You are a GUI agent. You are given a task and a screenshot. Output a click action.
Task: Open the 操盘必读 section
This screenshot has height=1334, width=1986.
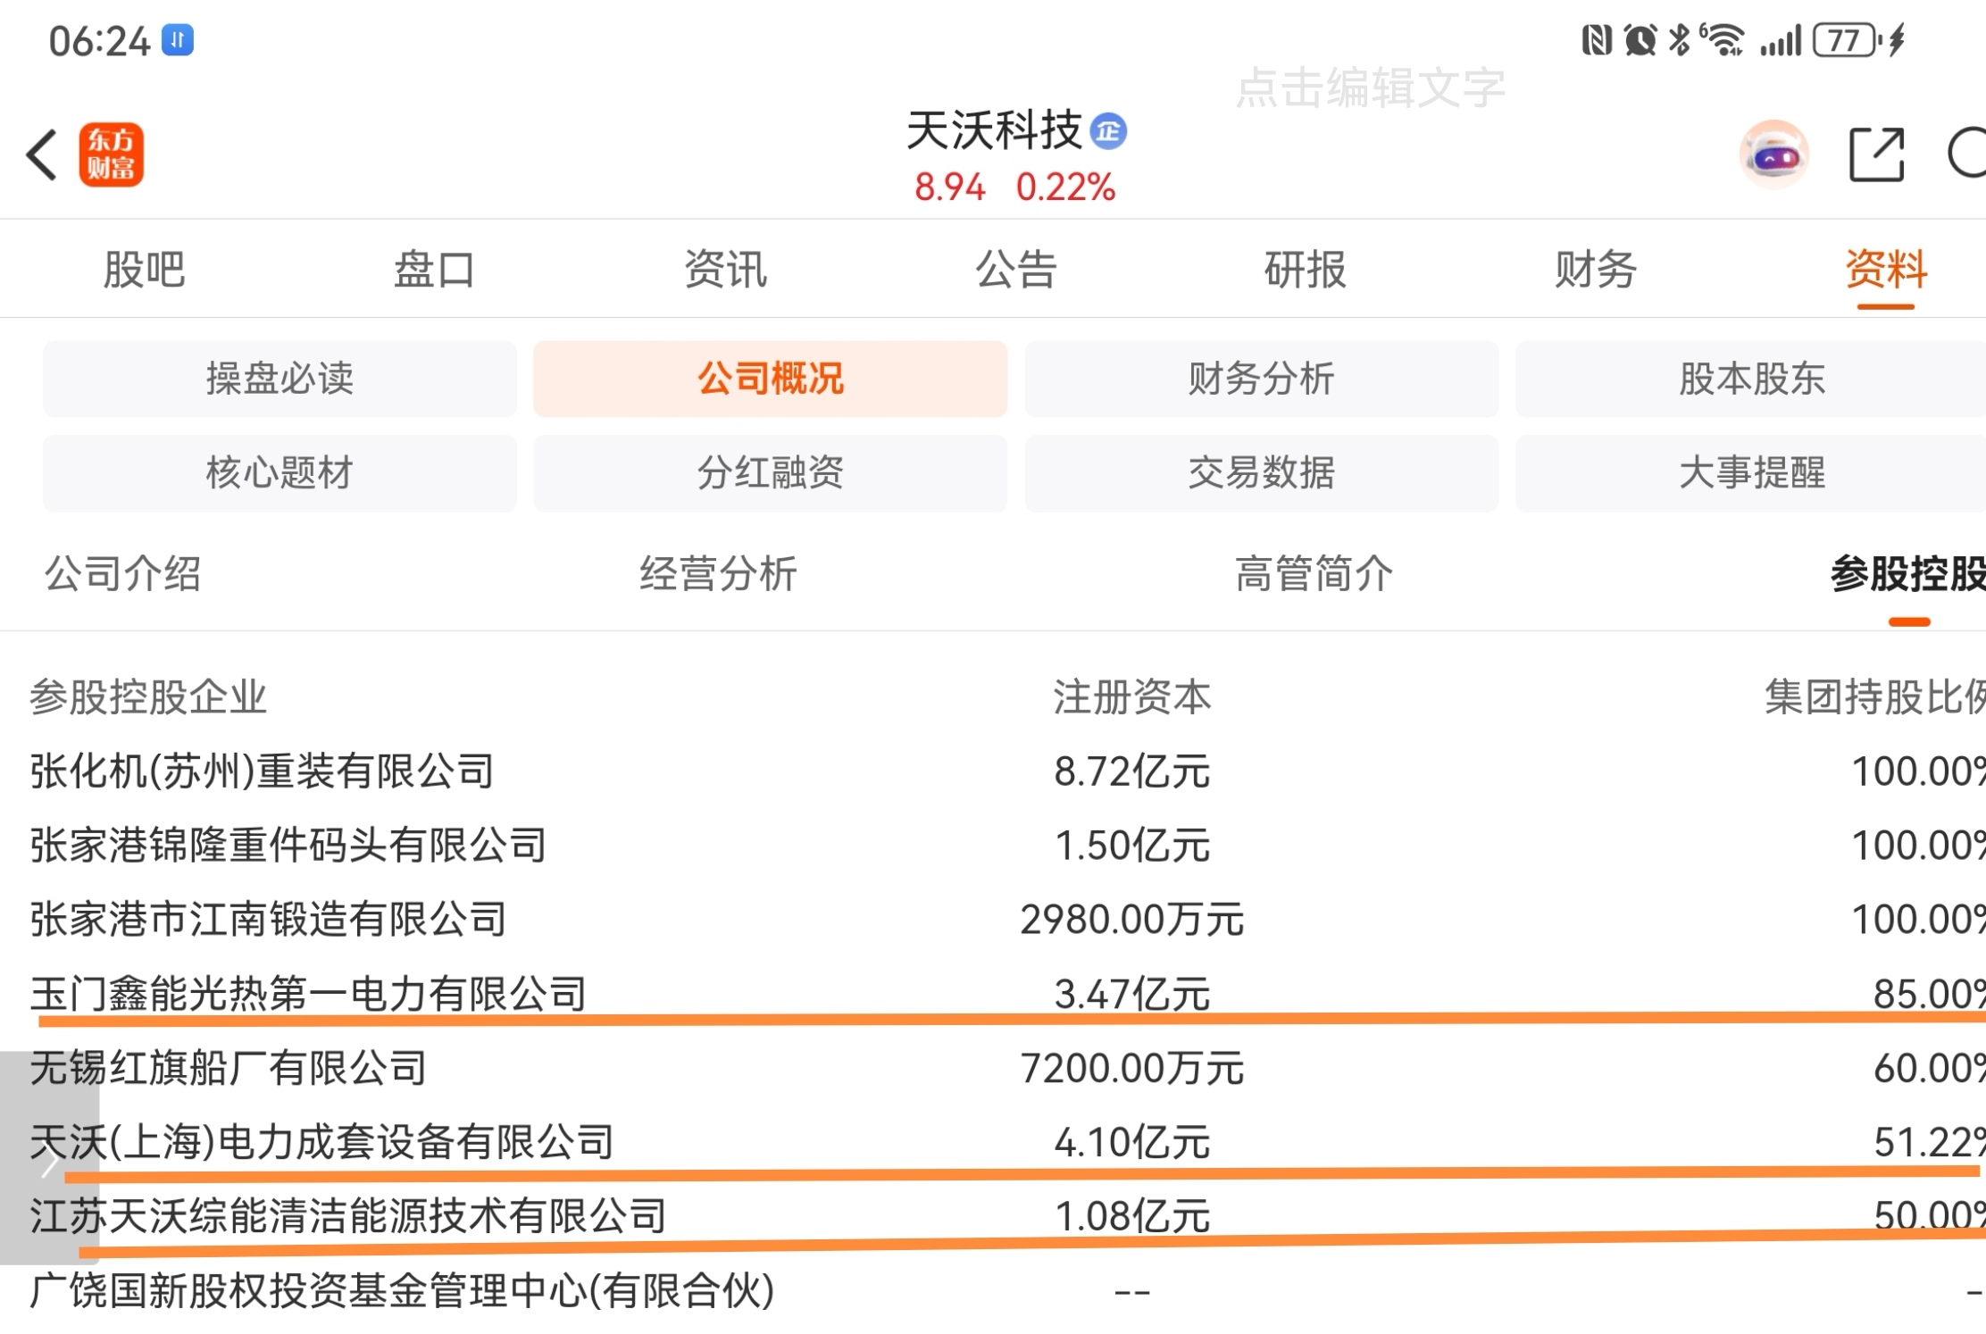[280, 379]
